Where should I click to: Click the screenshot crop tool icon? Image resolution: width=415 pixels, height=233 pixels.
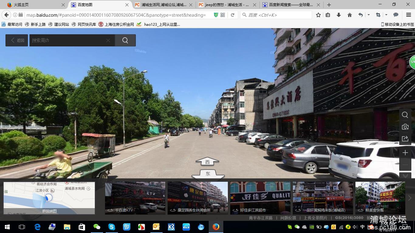378,15
